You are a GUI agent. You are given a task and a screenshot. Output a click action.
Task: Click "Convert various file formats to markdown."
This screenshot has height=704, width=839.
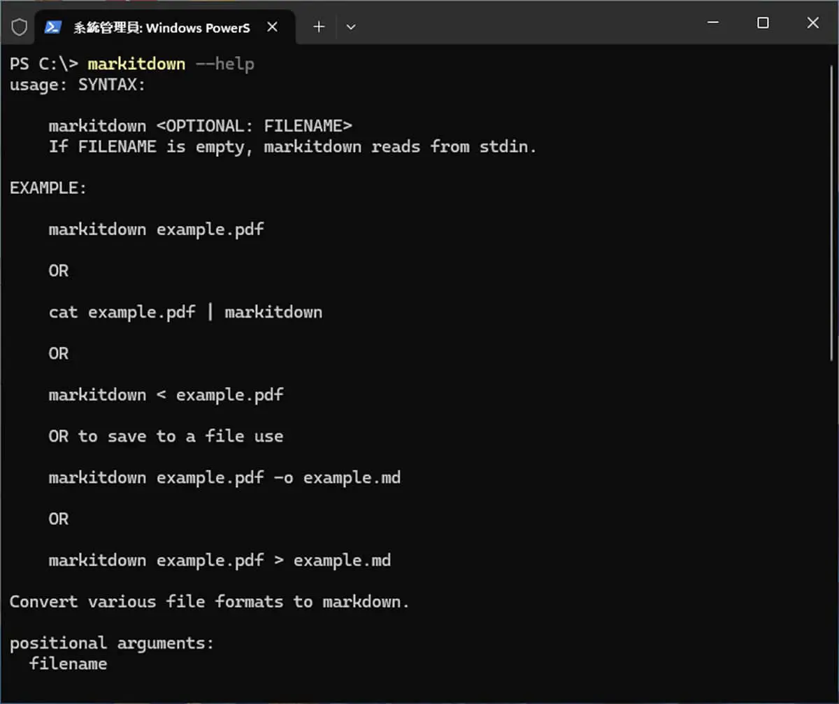tap(210, 602)
